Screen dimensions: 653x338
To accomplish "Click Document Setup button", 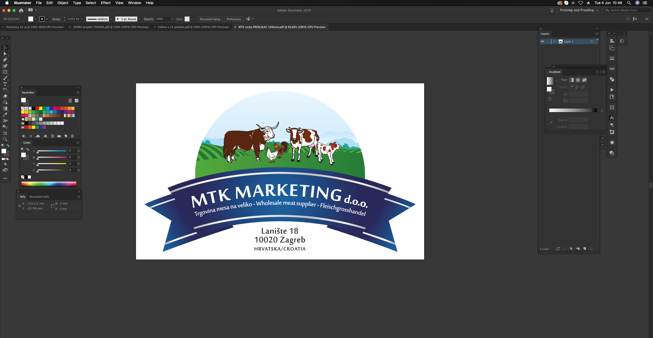I will [x=210, y=19].
